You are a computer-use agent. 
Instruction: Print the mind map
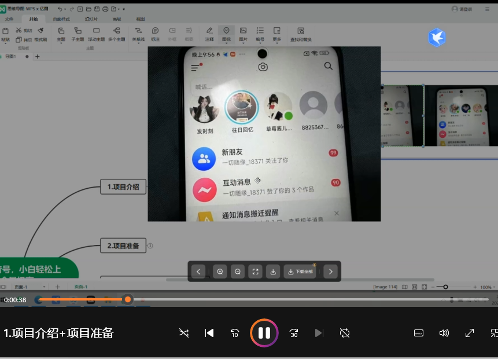point(105,9)
